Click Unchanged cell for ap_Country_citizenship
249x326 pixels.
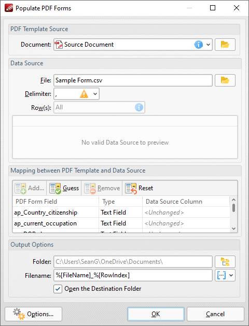(x=186, y=212)
